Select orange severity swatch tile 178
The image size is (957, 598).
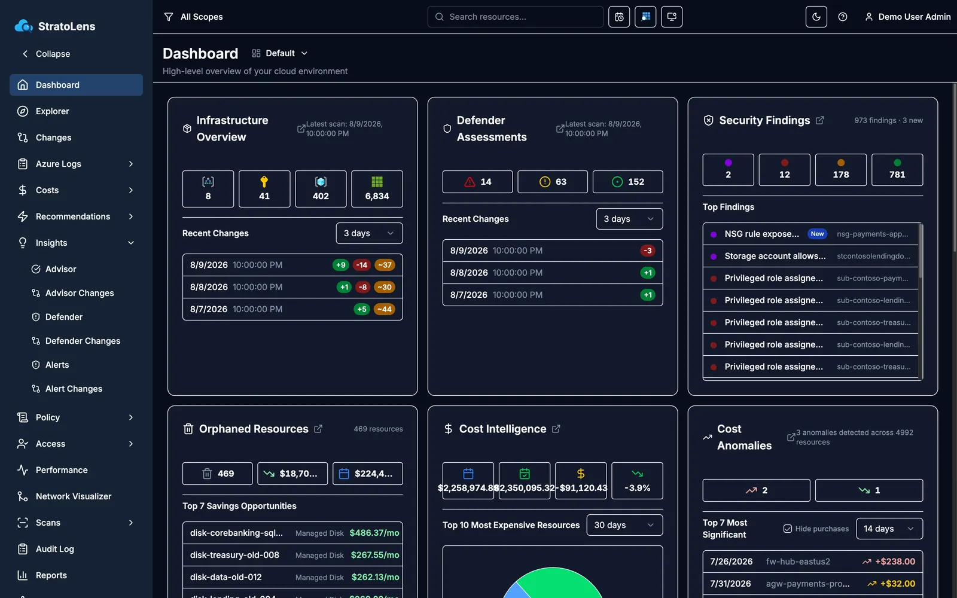click(x=841, y=170)
